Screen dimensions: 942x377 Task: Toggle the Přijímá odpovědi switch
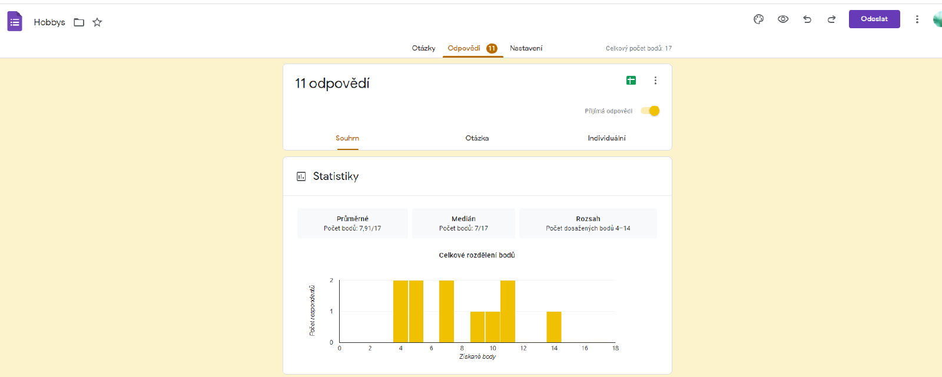(650, 111)
